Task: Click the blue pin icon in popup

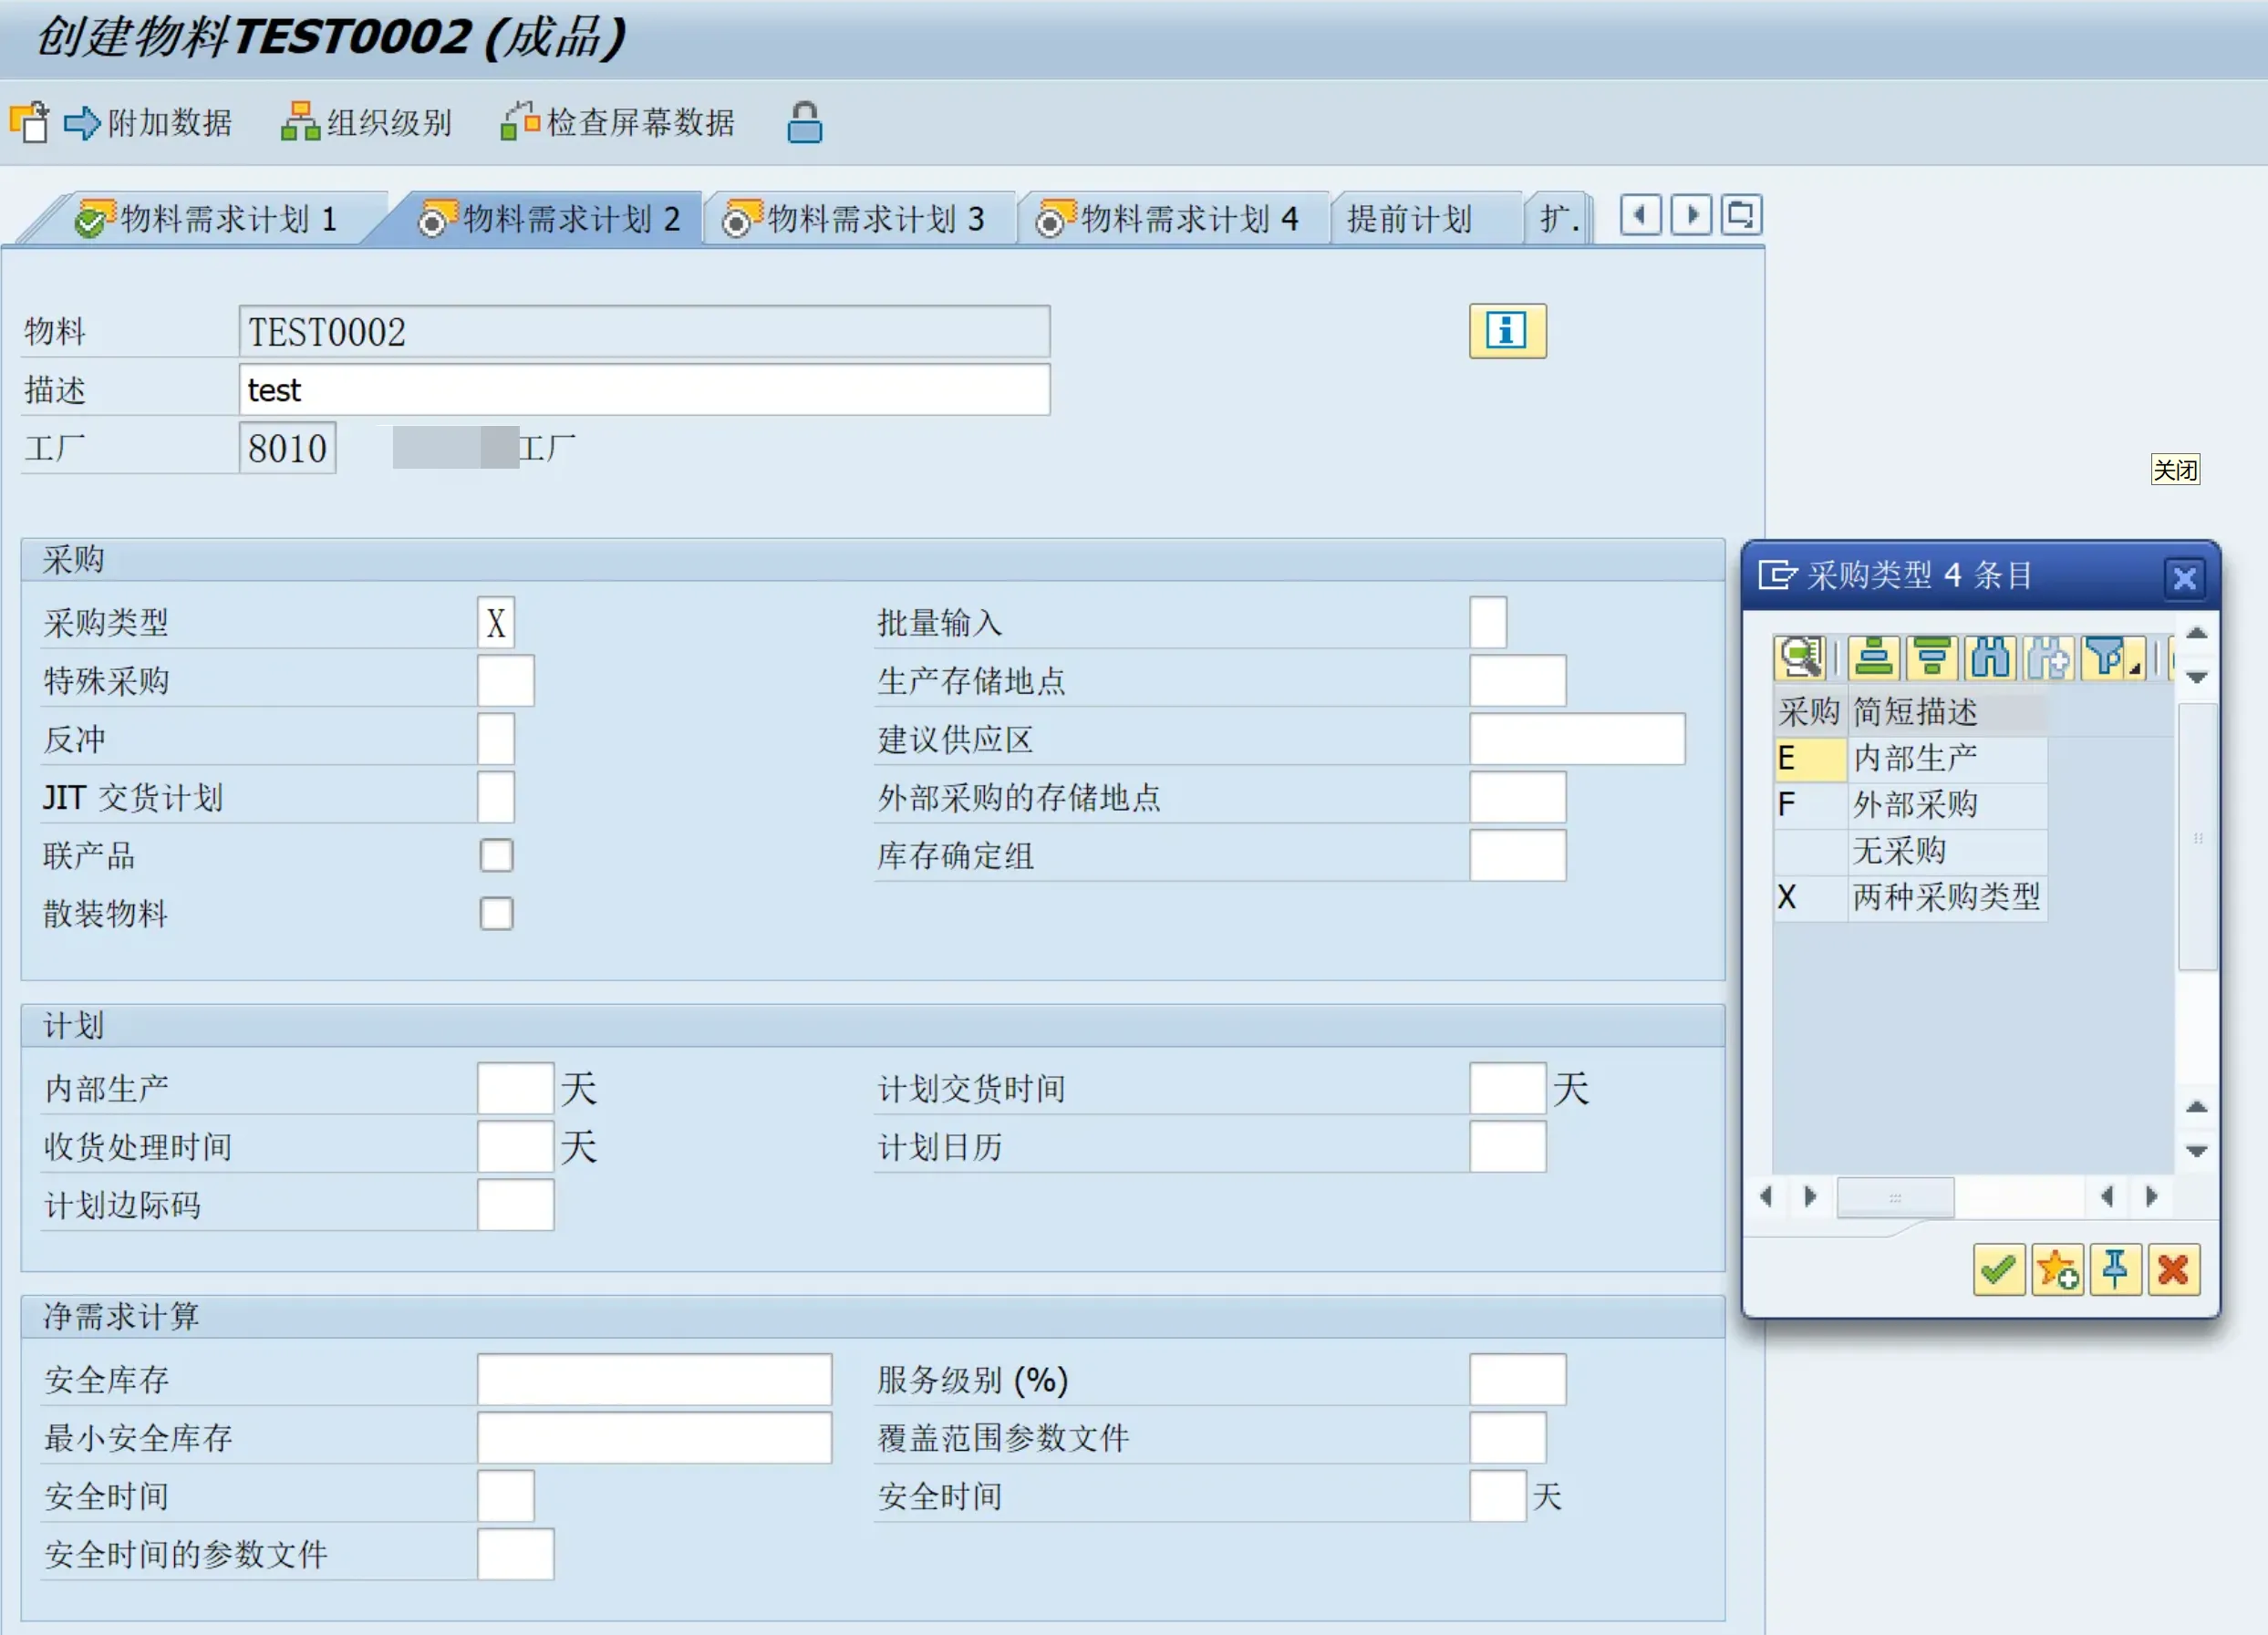Action: coord(2115,1270)
